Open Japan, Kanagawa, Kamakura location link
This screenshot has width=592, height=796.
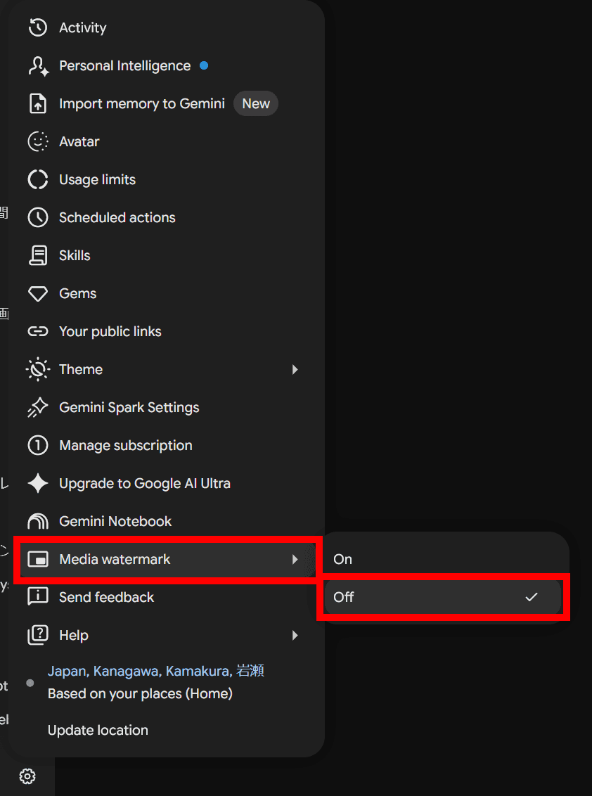click(x=156, y=671)
